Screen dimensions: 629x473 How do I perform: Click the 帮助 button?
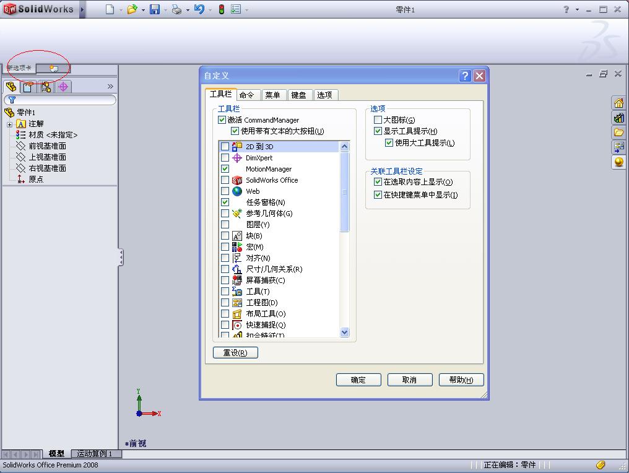(x=461, y=380)
